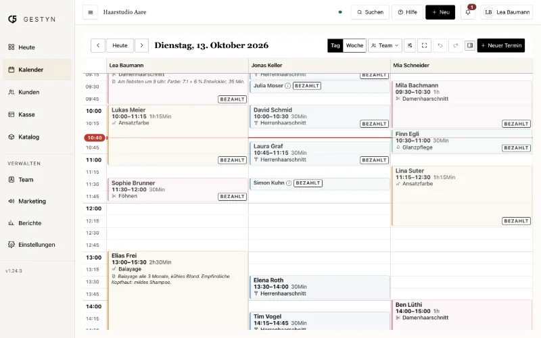Open Finn Egli Glanzpflege appointment

pyautogui.click(x=462, y=141)
